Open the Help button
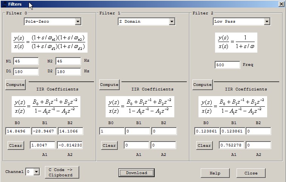Screen dimensions: 286x182 pyautogui.click(x=215, y=173)
